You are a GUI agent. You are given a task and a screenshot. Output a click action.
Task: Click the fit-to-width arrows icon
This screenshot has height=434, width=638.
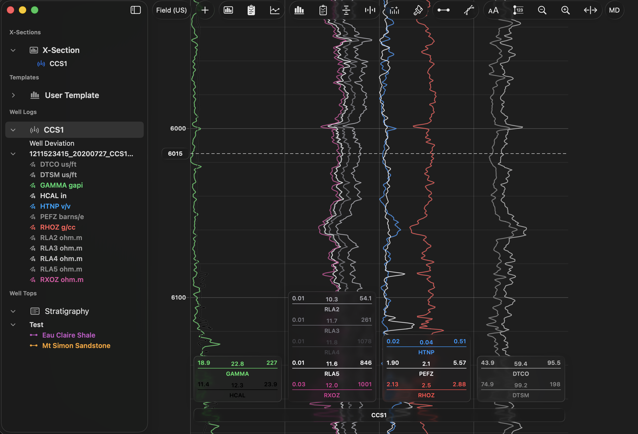(x=590, y=10)
